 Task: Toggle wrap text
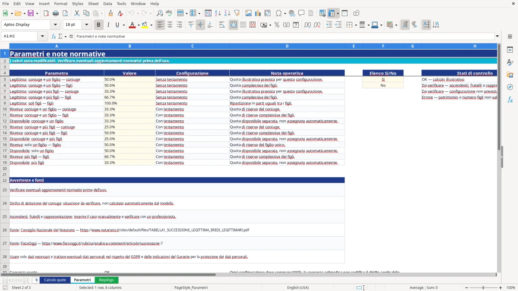coord(222,25)
